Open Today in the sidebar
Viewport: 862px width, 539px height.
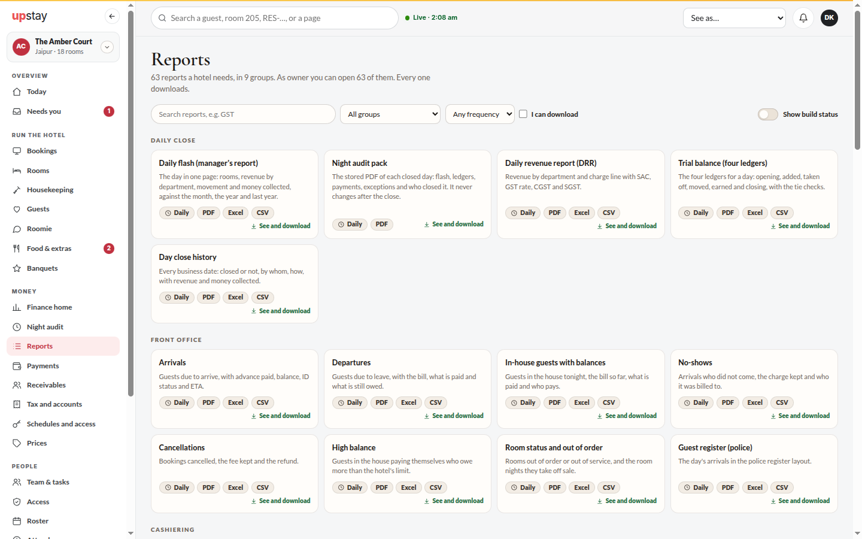(x=63, y=92)
